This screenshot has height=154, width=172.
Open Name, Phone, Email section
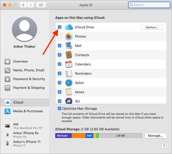click(x=25, y=70)
